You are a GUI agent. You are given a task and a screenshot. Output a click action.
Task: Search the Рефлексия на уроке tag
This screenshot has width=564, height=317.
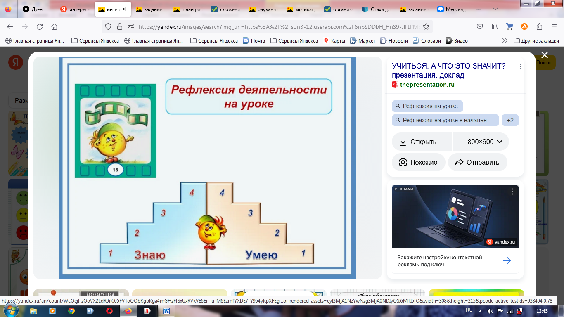tap(427, 106)
